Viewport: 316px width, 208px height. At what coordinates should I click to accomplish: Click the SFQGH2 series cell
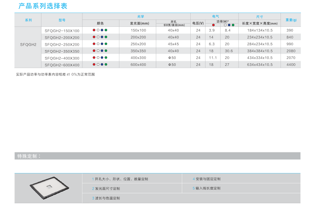28,44
